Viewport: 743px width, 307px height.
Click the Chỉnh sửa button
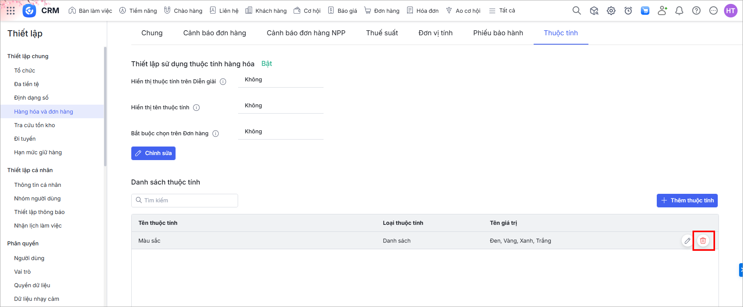(x=153, y=153)
